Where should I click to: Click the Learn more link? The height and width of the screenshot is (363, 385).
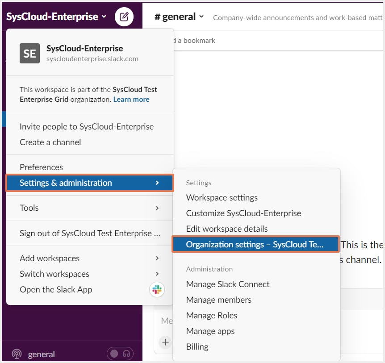(131, 99)
